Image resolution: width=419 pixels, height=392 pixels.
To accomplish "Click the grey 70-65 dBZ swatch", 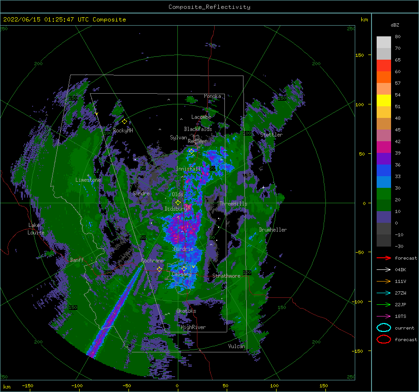I will [x=384, y=54].
